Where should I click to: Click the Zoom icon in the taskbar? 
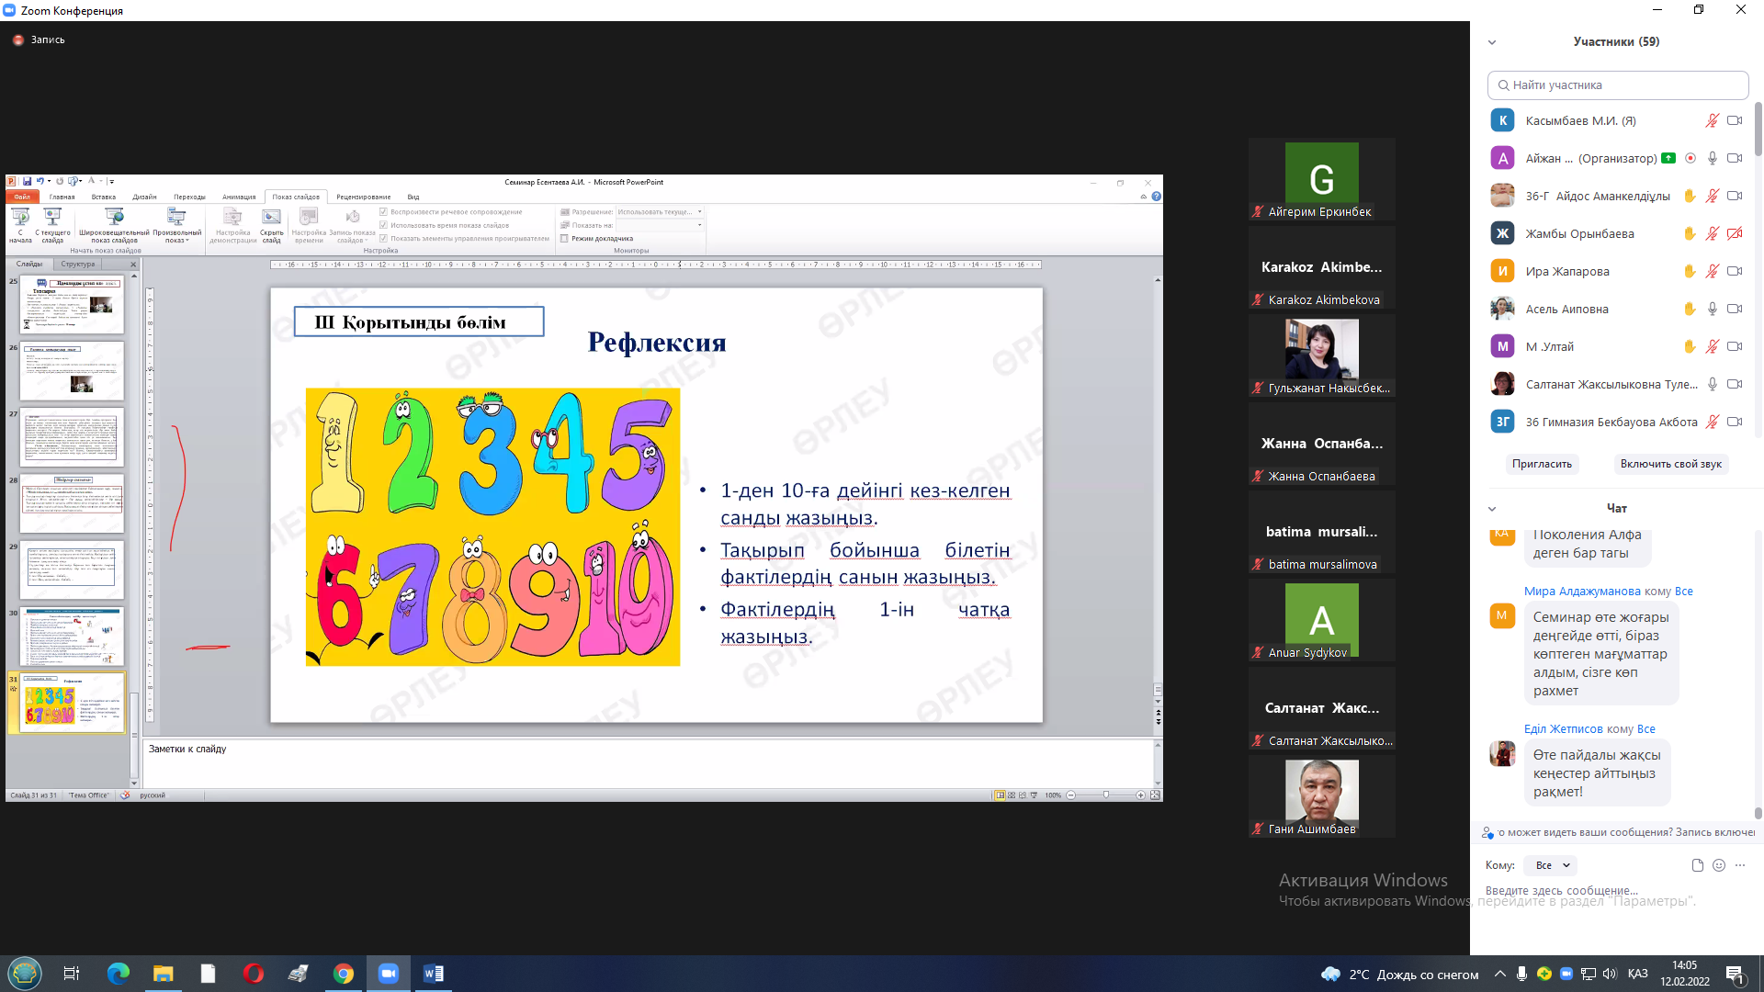[x=389, y=974]
